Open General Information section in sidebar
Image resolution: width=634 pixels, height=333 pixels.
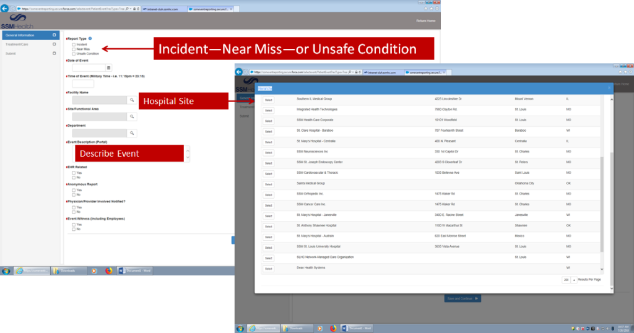pyautogui.click(x=31, y=35)
